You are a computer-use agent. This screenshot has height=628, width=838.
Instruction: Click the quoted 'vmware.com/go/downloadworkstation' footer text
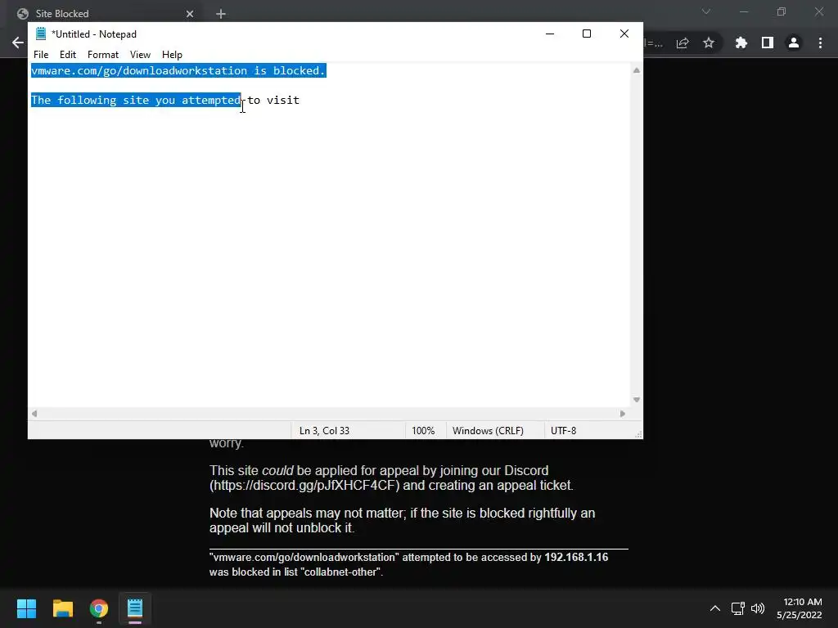304,557
